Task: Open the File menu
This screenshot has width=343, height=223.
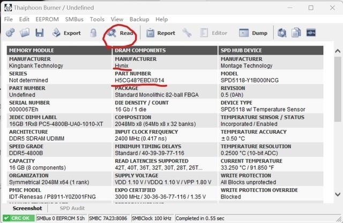Action: (9, 19)
